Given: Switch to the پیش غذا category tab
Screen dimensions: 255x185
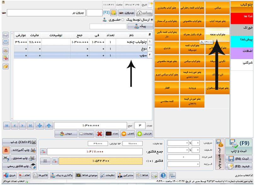Looking at the screenshot, I should (242, 40).
